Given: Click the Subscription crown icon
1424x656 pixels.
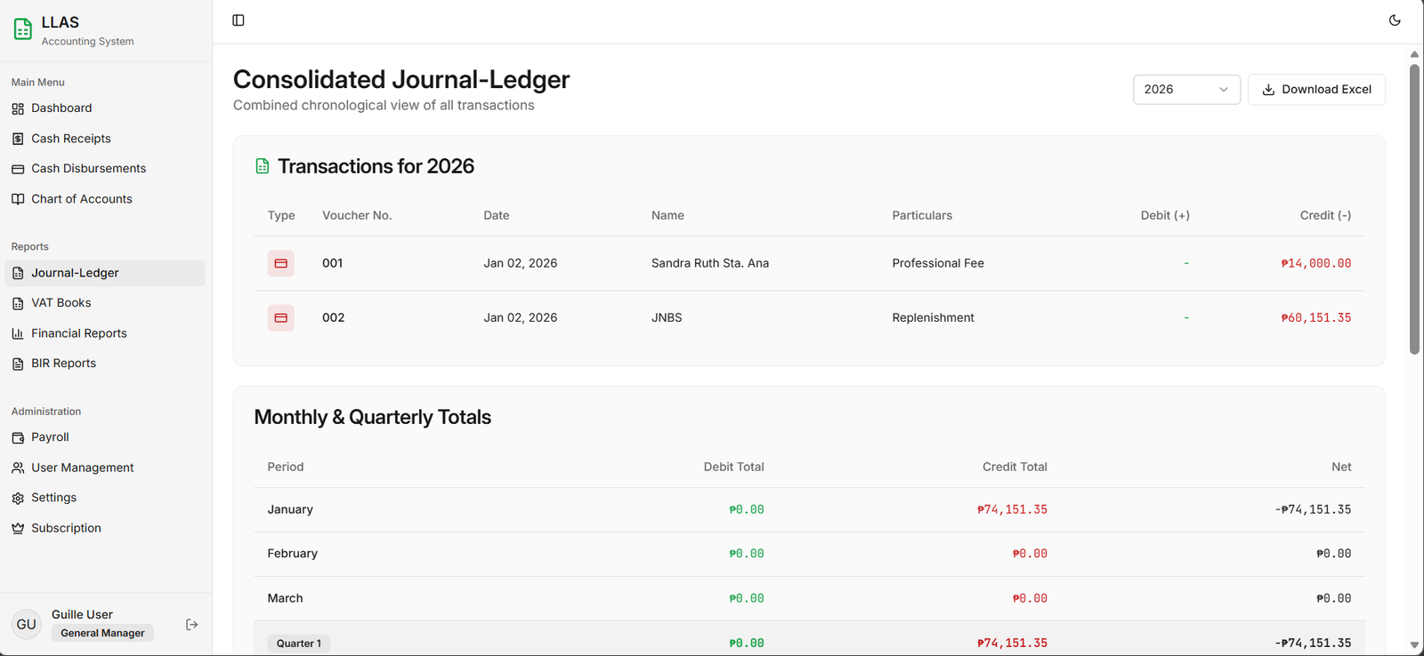Looking at the screenshot, I should tap(18, 528).
